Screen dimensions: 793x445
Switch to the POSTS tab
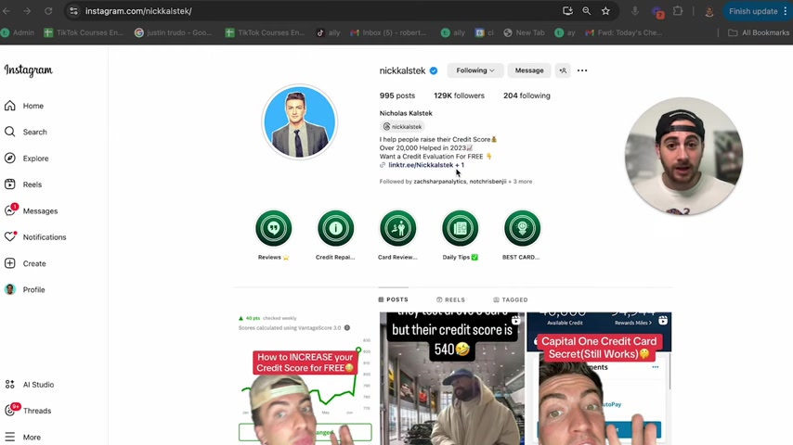click(393, 299)
